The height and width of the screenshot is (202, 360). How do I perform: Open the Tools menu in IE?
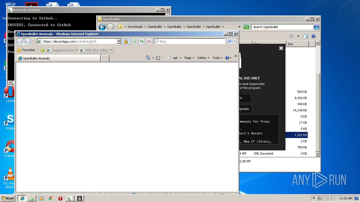(217, 58)
